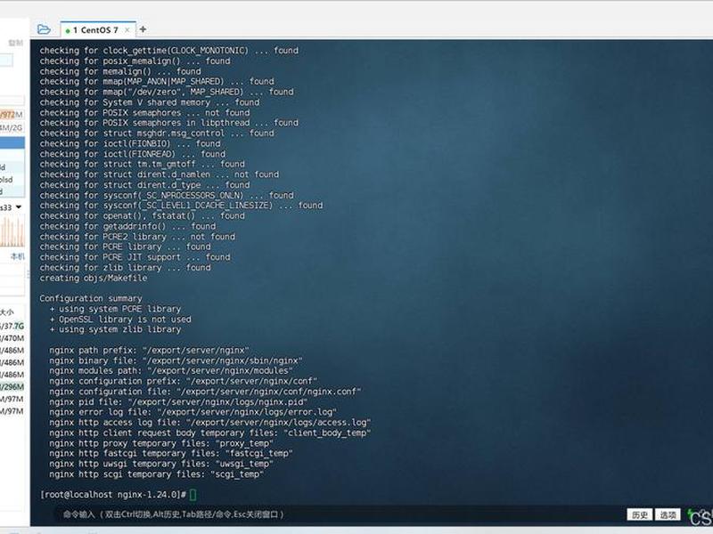Click the 'Configuration summary' line
This screenshot has height=534, width=713.
pos(91,298)
